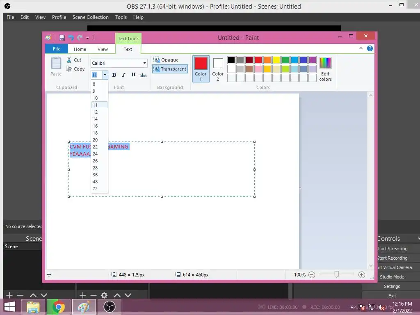Open OBS Help menu
The width and height of the screenshot is (420, 315).
(x=138, y=17)
